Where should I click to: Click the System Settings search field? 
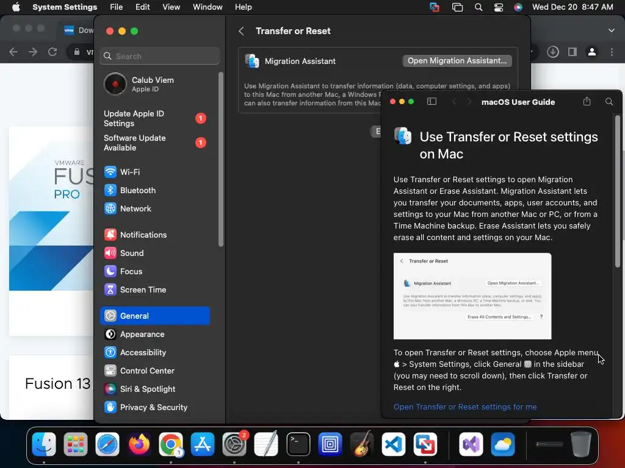(159, 56)
